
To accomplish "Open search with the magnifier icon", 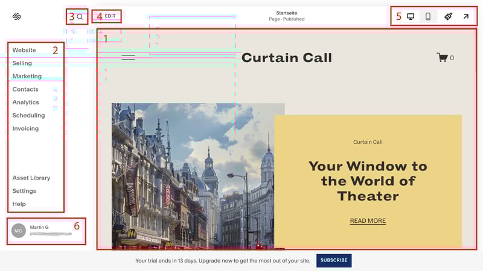I will pyautogui.click(x=80, y=17).
